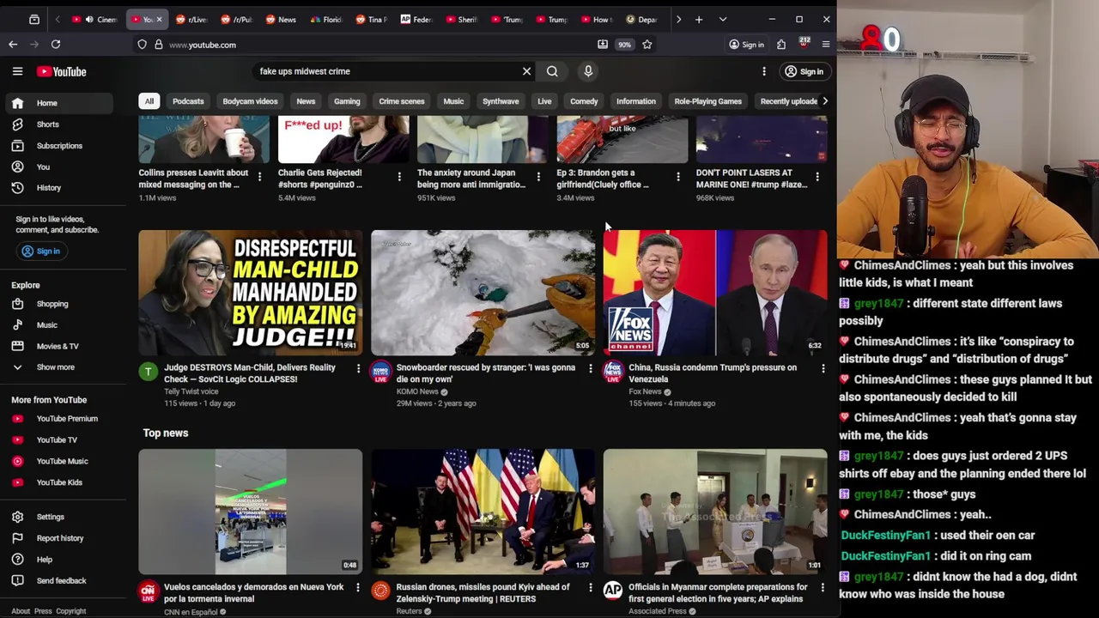Open the Associated Press channel avatar

[613, 591]
